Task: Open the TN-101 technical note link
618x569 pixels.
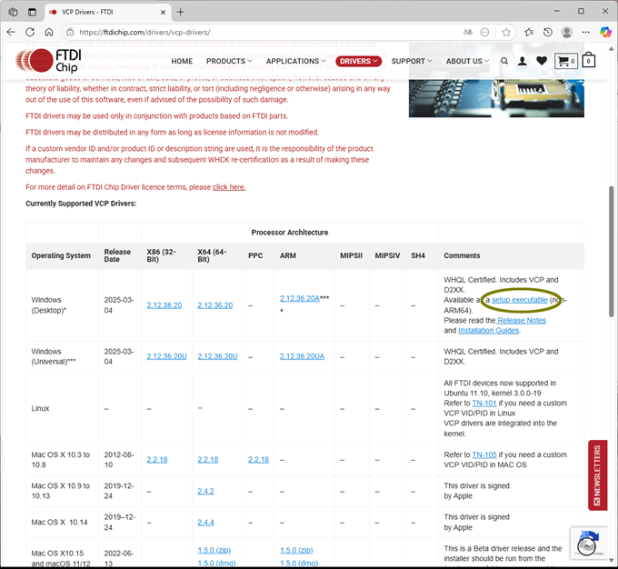Action: click(x=484, y=404)
